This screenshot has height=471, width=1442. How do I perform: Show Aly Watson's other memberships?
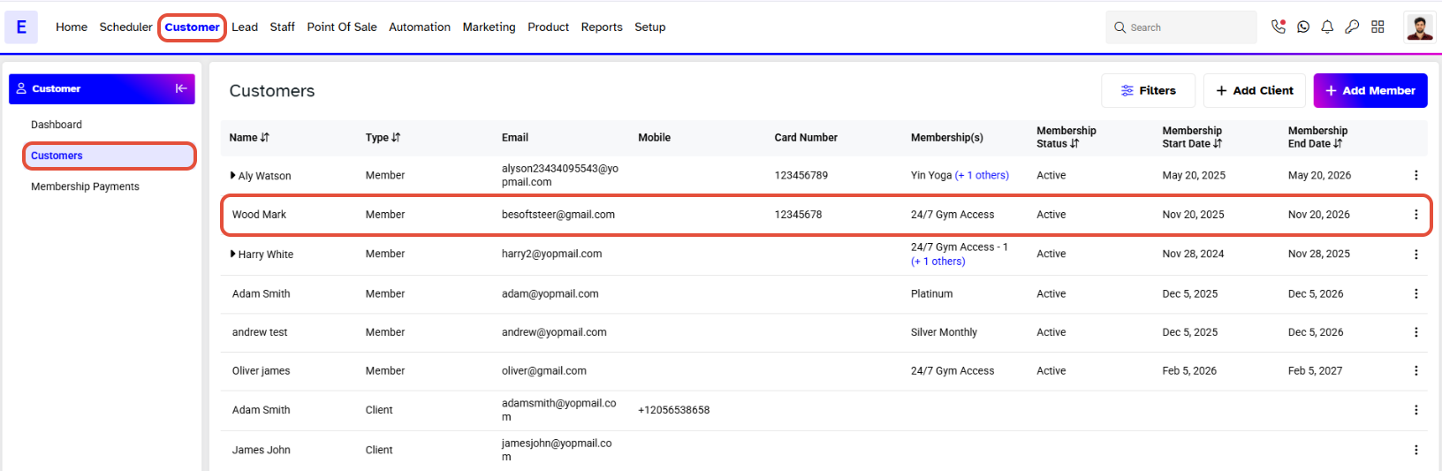[x=982, y=175]
